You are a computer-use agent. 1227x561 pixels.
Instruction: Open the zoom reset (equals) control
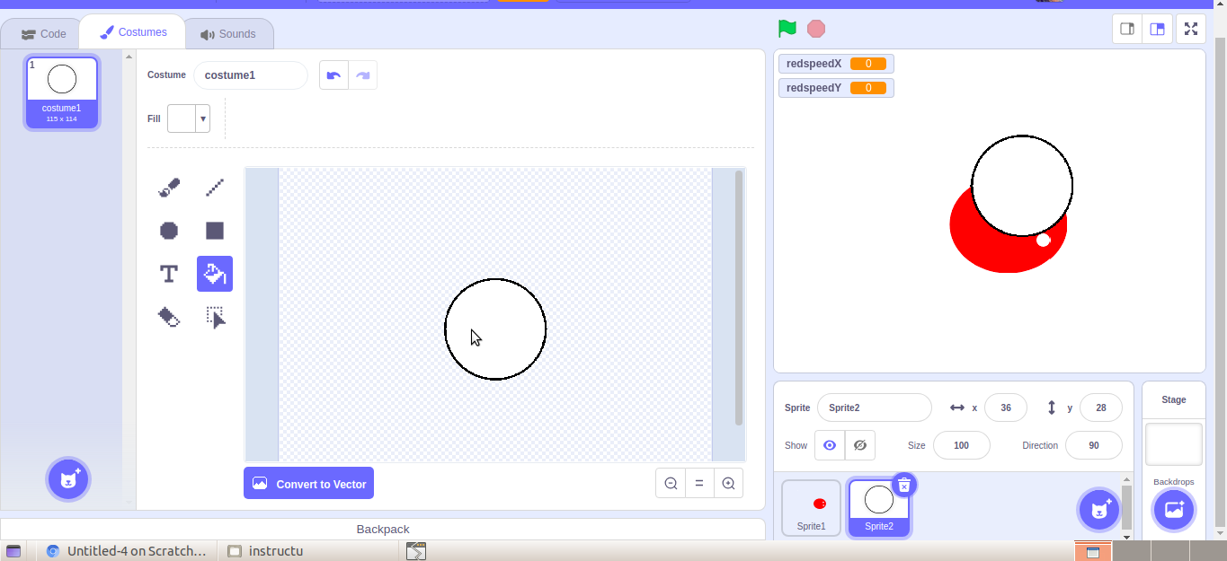[x=699, y=483]
